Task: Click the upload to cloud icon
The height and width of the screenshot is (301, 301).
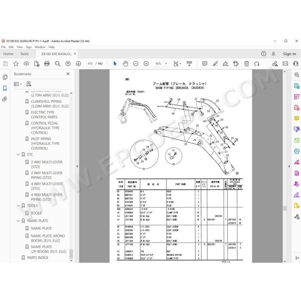Action: click(x=26, y=64)
